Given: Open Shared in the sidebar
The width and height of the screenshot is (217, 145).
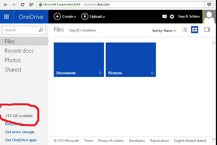Looking at the screenshot, I should click(13, 70).
